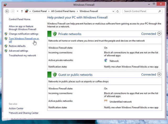Open Turn Windows Firewall on or off
This screenshot has width=168, height=124.
point(24,40)
